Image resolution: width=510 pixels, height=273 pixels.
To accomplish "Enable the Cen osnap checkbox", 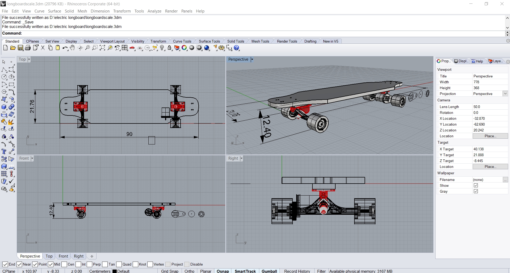I will [64, 264].
